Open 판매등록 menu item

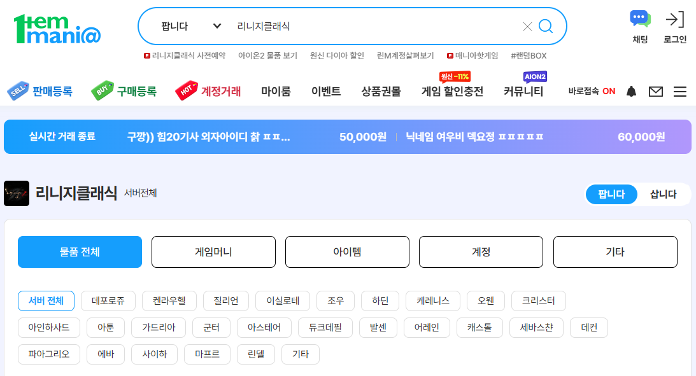(52, 92)
